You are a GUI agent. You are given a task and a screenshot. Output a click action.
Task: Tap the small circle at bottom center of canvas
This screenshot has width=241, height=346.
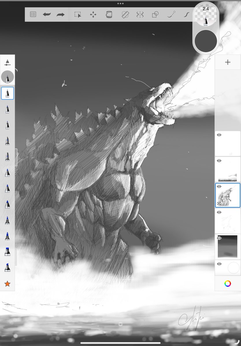click(120, 324)
